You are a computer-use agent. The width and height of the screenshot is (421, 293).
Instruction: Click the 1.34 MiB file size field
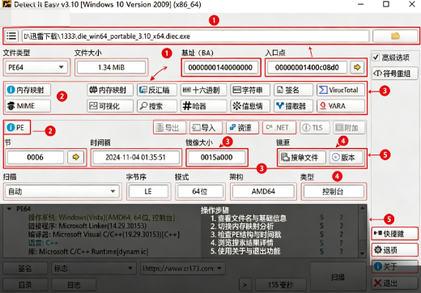click(111, 67)
